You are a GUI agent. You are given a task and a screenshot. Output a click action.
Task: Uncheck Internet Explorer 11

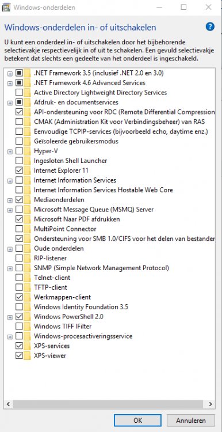click(19, 170)
